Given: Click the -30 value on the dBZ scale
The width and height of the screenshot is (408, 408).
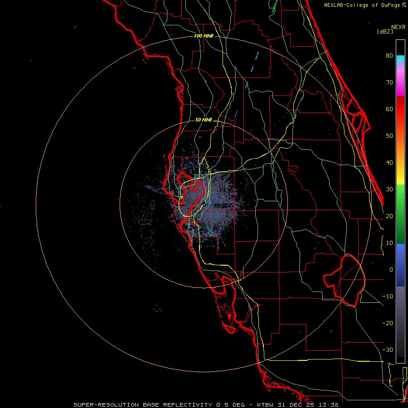Looking at the screenshot, I should coord(388,350).
